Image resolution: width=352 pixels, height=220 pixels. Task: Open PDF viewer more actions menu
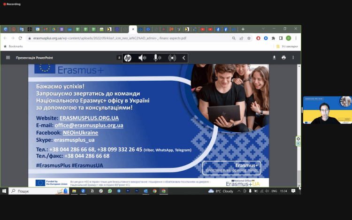294,58
